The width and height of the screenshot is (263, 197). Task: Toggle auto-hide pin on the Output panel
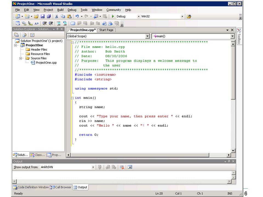229,161
